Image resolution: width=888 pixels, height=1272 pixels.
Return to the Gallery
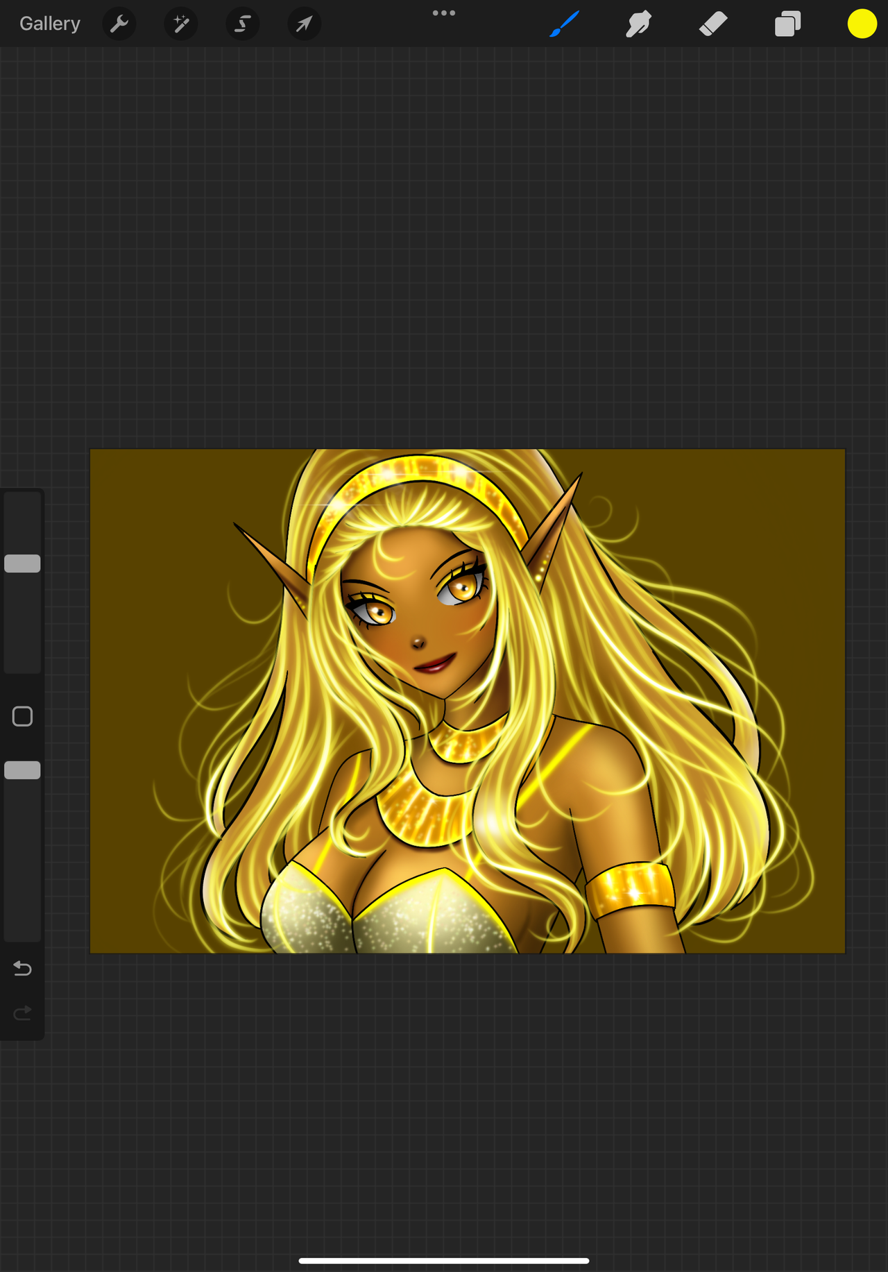[49, 24]
